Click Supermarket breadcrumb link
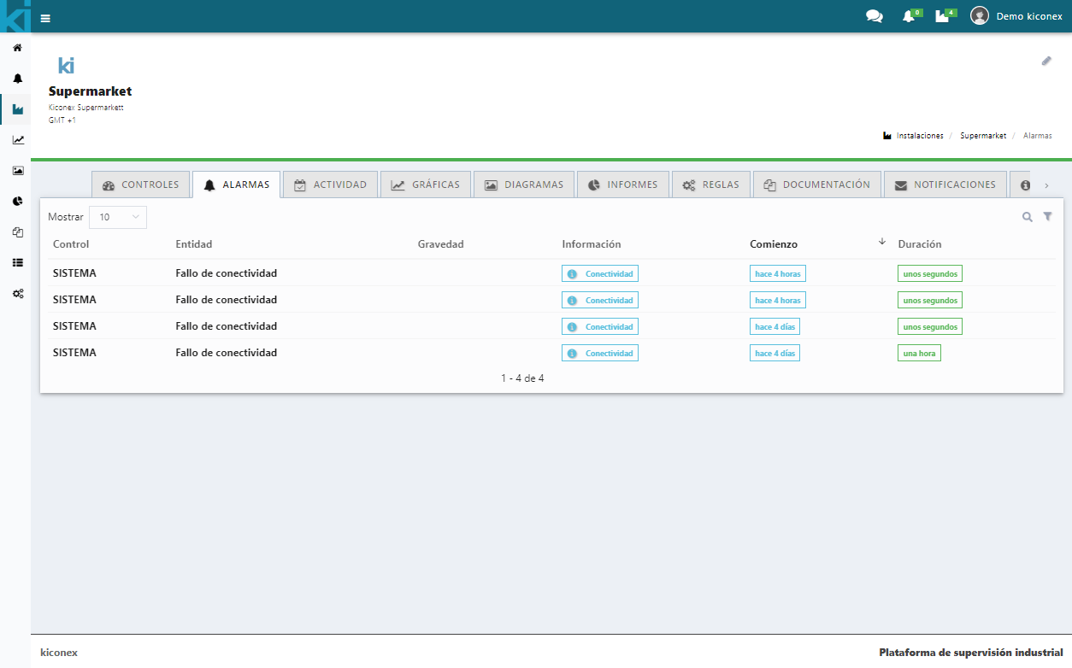This screenshot has height=668, width=1072. 982,136
